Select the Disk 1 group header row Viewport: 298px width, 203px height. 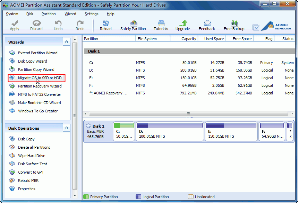(189, 51)
